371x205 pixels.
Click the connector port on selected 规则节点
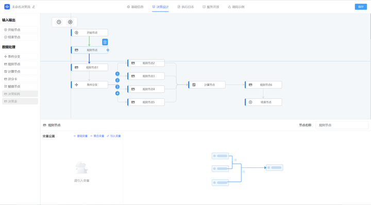[x=108, y=50]
